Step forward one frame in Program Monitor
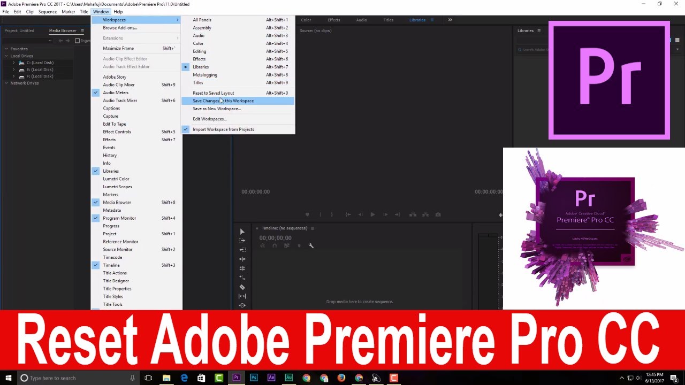Viewport: 685px width, 385px height. [385, 214]
